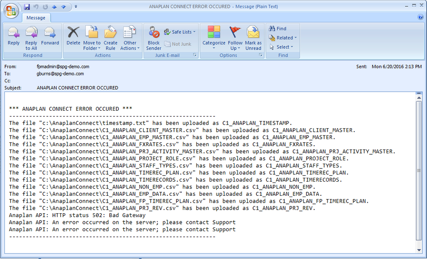
Task: Open Other Actions menu
Action: (130, 38)
